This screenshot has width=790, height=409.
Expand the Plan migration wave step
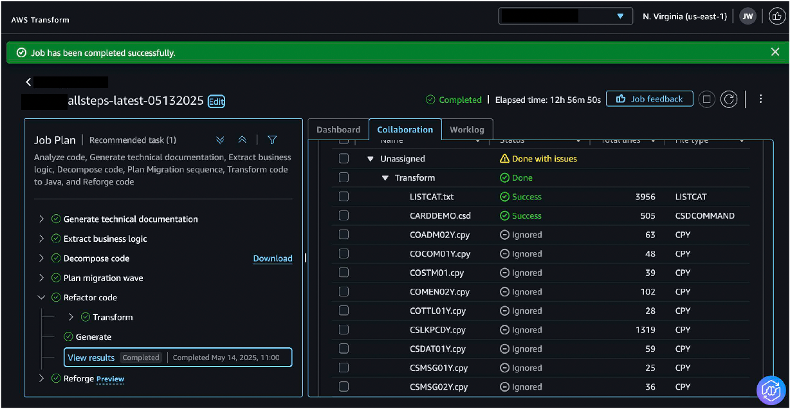42,278
